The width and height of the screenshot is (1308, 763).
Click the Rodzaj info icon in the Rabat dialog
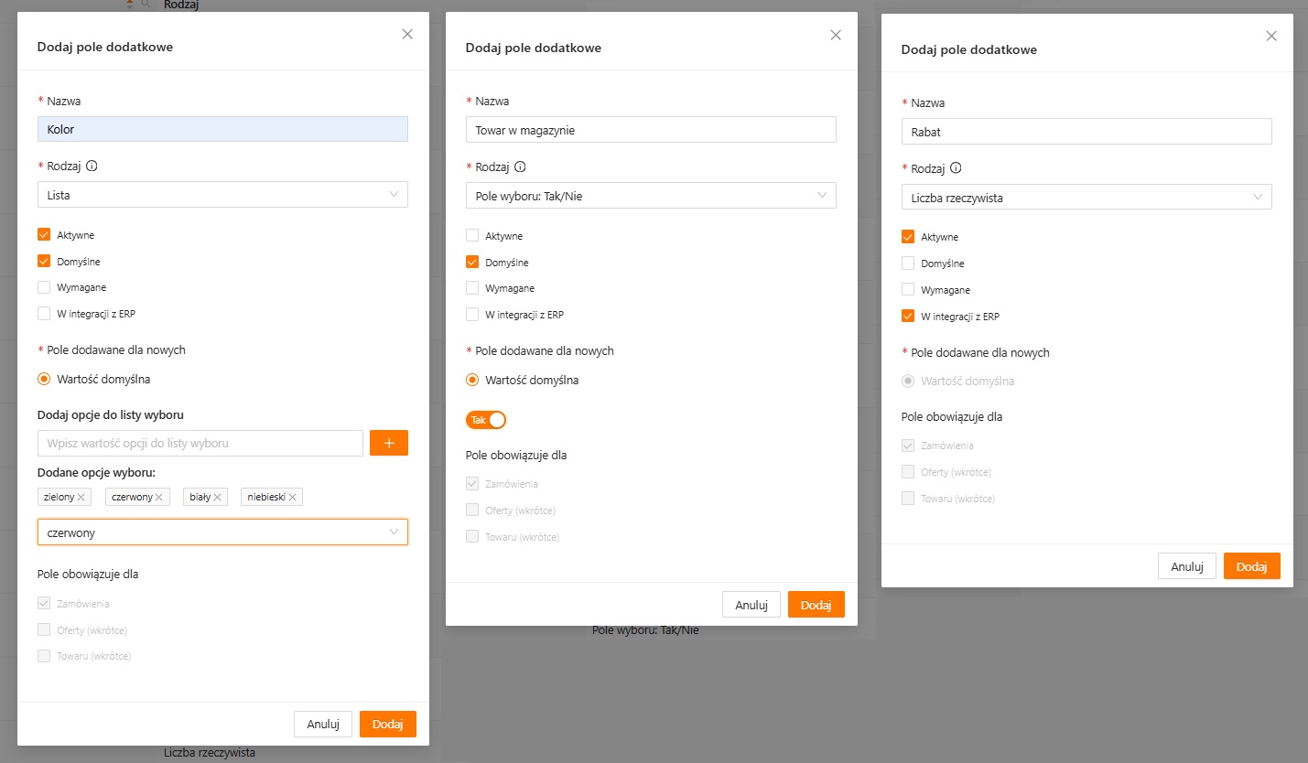(x=956, y=168)
